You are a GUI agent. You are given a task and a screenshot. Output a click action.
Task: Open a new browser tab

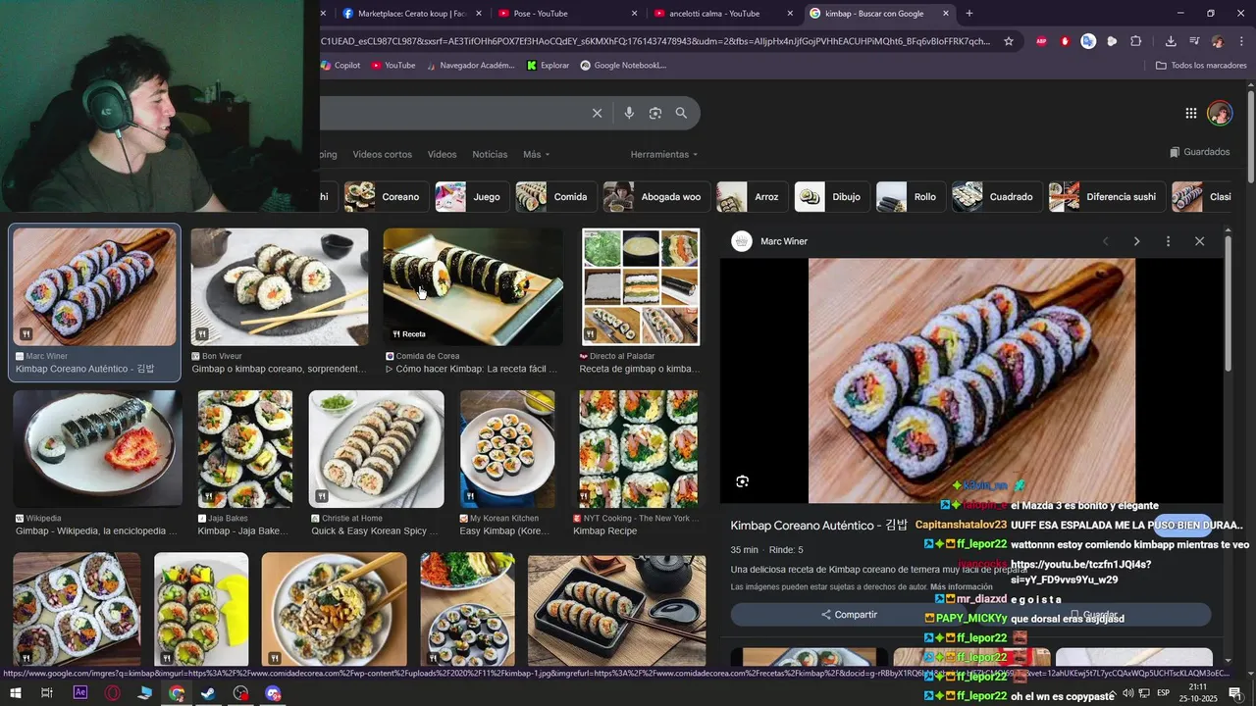(969, 13)
